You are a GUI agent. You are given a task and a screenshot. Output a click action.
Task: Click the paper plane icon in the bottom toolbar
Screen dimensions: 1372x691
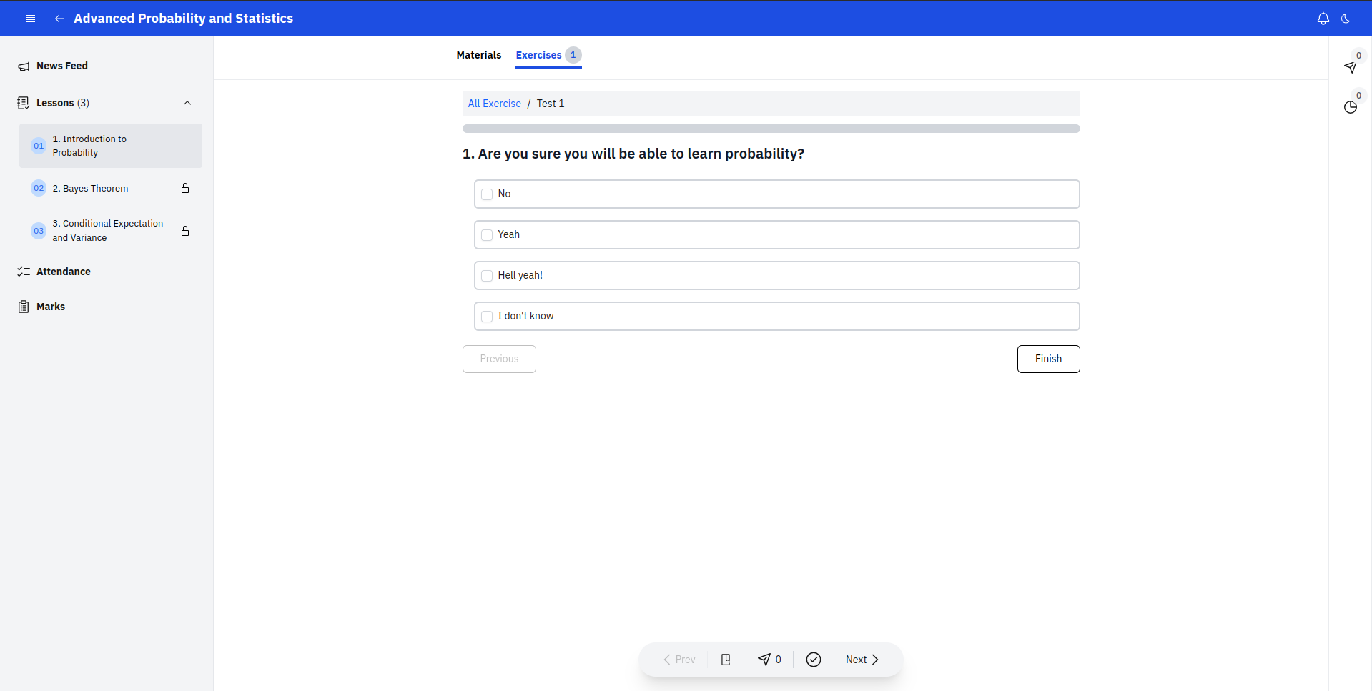(764, 659)
